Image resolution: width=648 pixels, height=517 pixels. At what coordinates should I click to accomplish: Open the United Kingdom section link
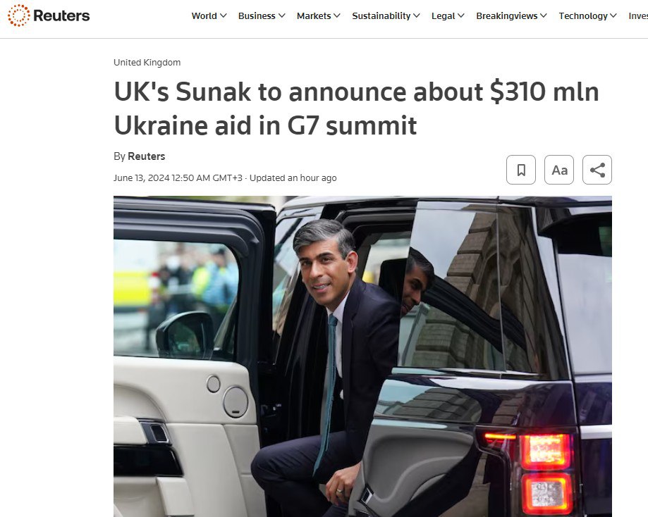147,63
